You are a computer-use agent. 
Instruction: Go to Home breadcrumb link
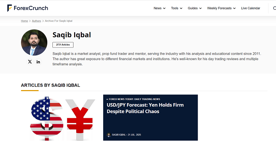click(24, 21)
